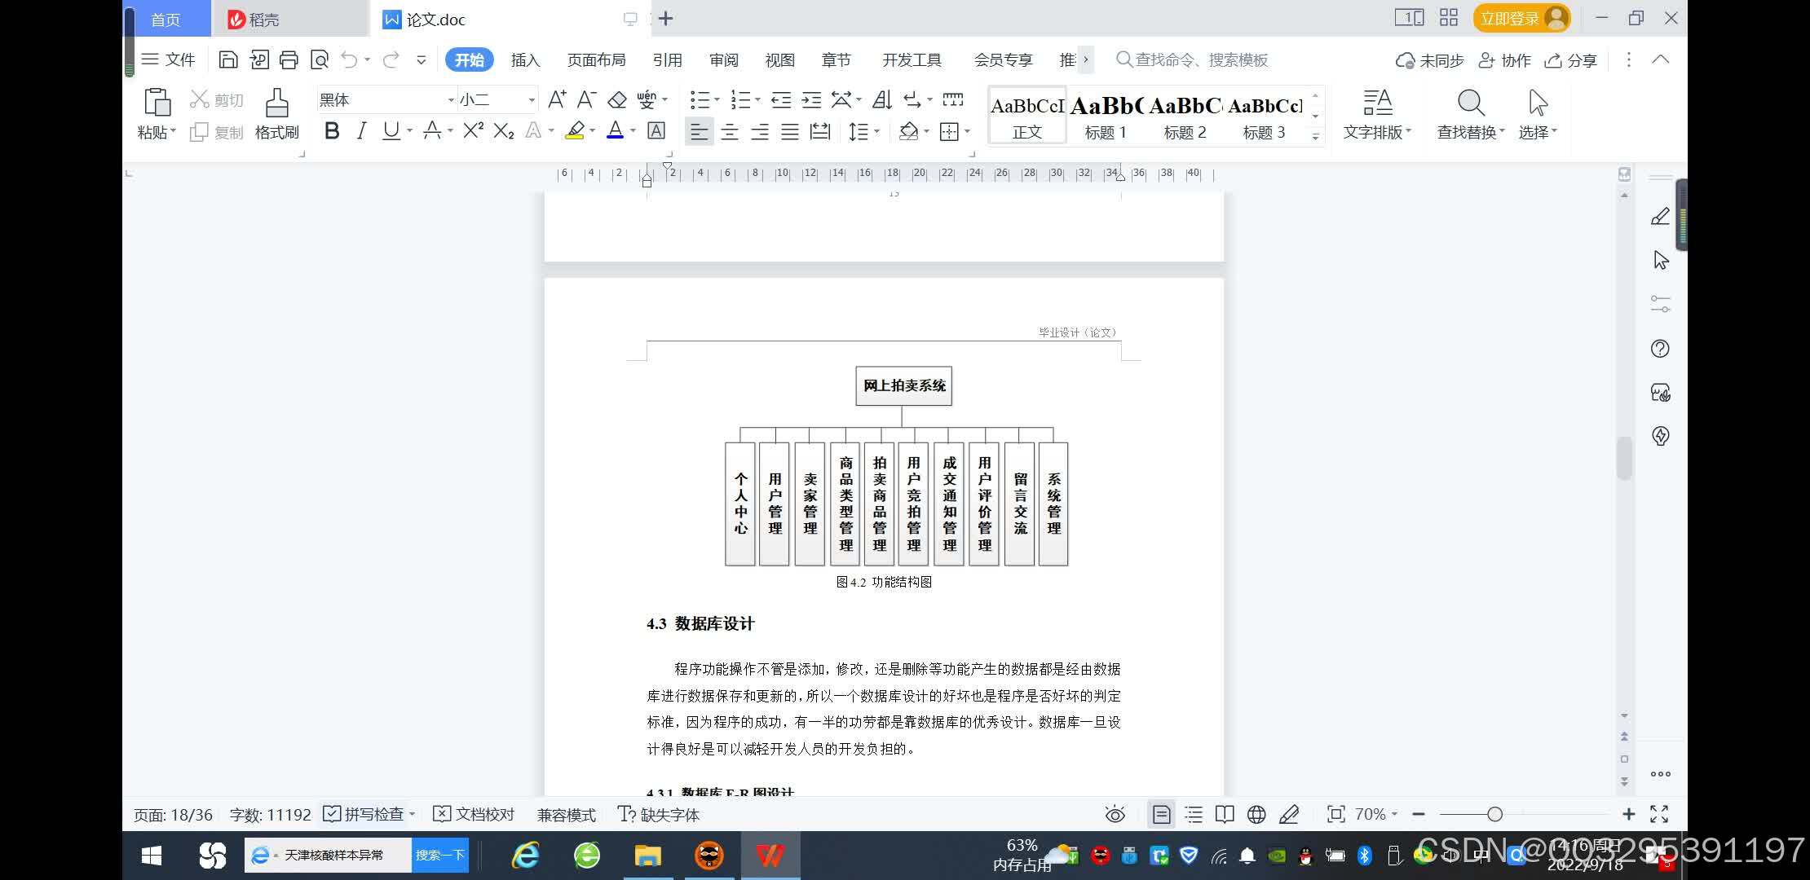
Task: Click the pen tool in right sidebar
Action: point(1661,216)
